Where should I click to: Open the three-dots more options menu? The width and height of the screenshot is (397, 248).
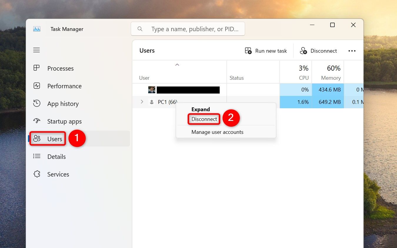[352, 51]
